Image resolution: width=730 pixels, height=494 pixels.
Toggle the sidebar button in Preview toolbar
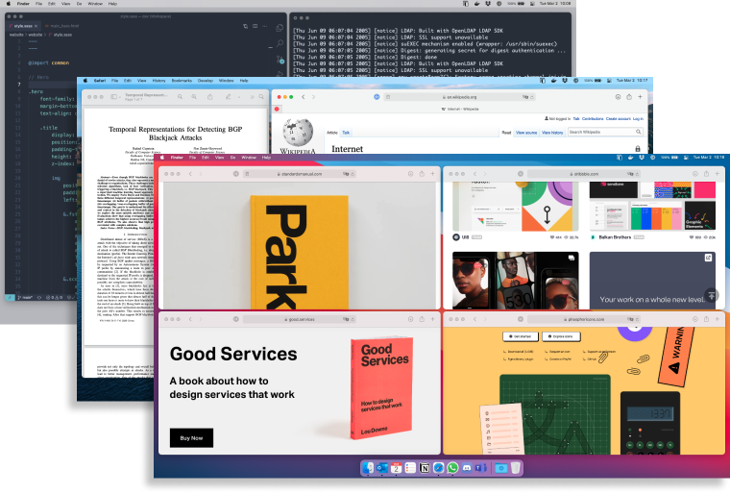113,97
